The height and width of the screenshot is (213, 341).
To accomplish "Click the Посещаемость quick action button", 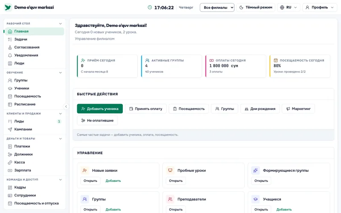I will pyautogui.click(x=189, y=109).
